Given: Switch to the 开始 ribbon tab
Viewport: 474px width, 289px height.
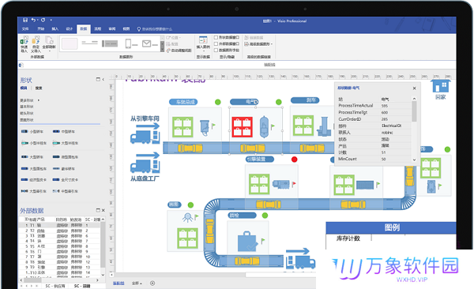Looking at the screenshot, I should pyautogui.click(x=41, y=28).
